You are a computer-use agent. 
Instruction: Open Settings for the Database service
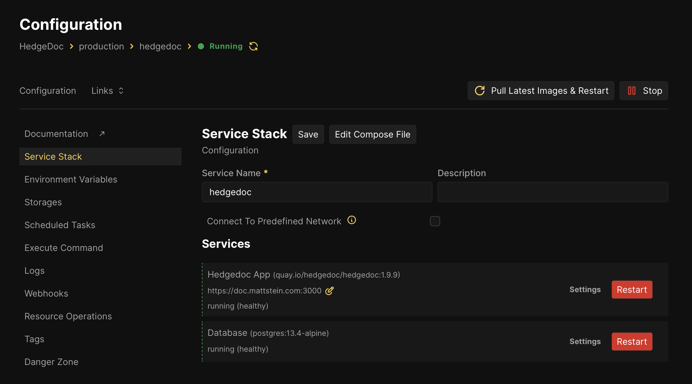[x=585, y=342]
